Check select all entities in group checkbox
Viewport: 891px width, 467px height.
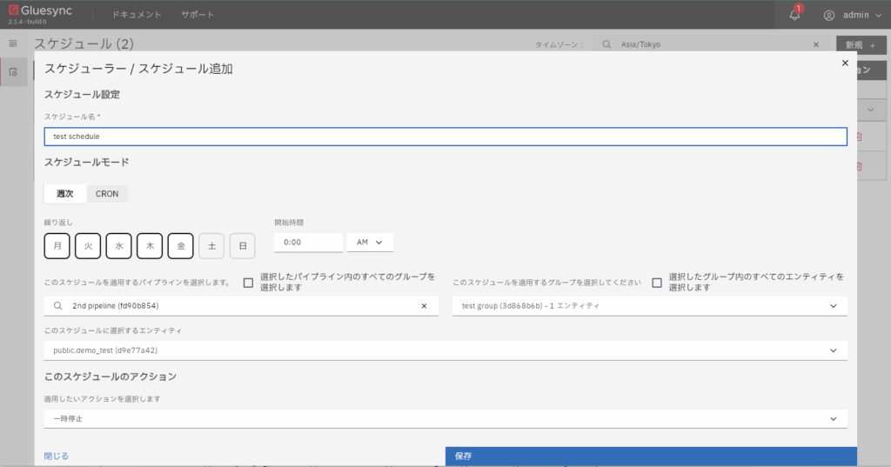657,283
